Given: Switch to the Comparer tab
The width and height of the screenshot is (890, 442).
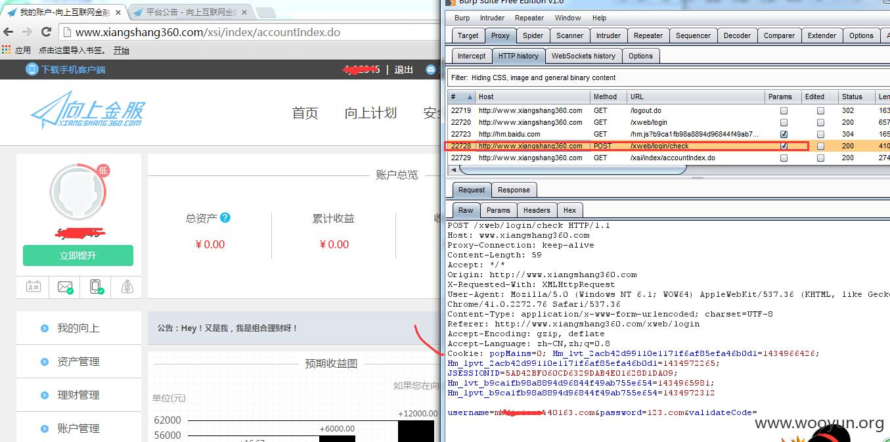Looking at the screenshot, I should pos(779,35).
